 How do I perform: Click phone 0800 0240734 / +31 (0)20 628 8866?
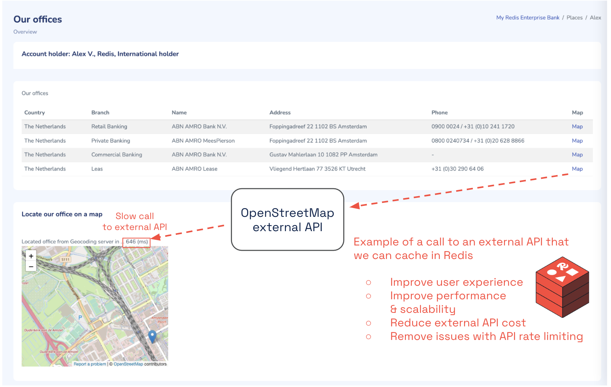point(478,141)
